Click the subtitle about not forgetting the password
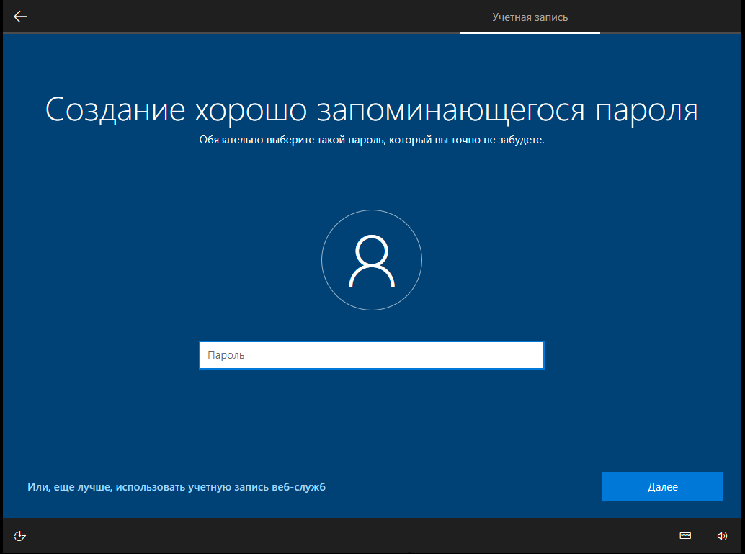This screenshot has height=554, width=745. coord(372,140)
